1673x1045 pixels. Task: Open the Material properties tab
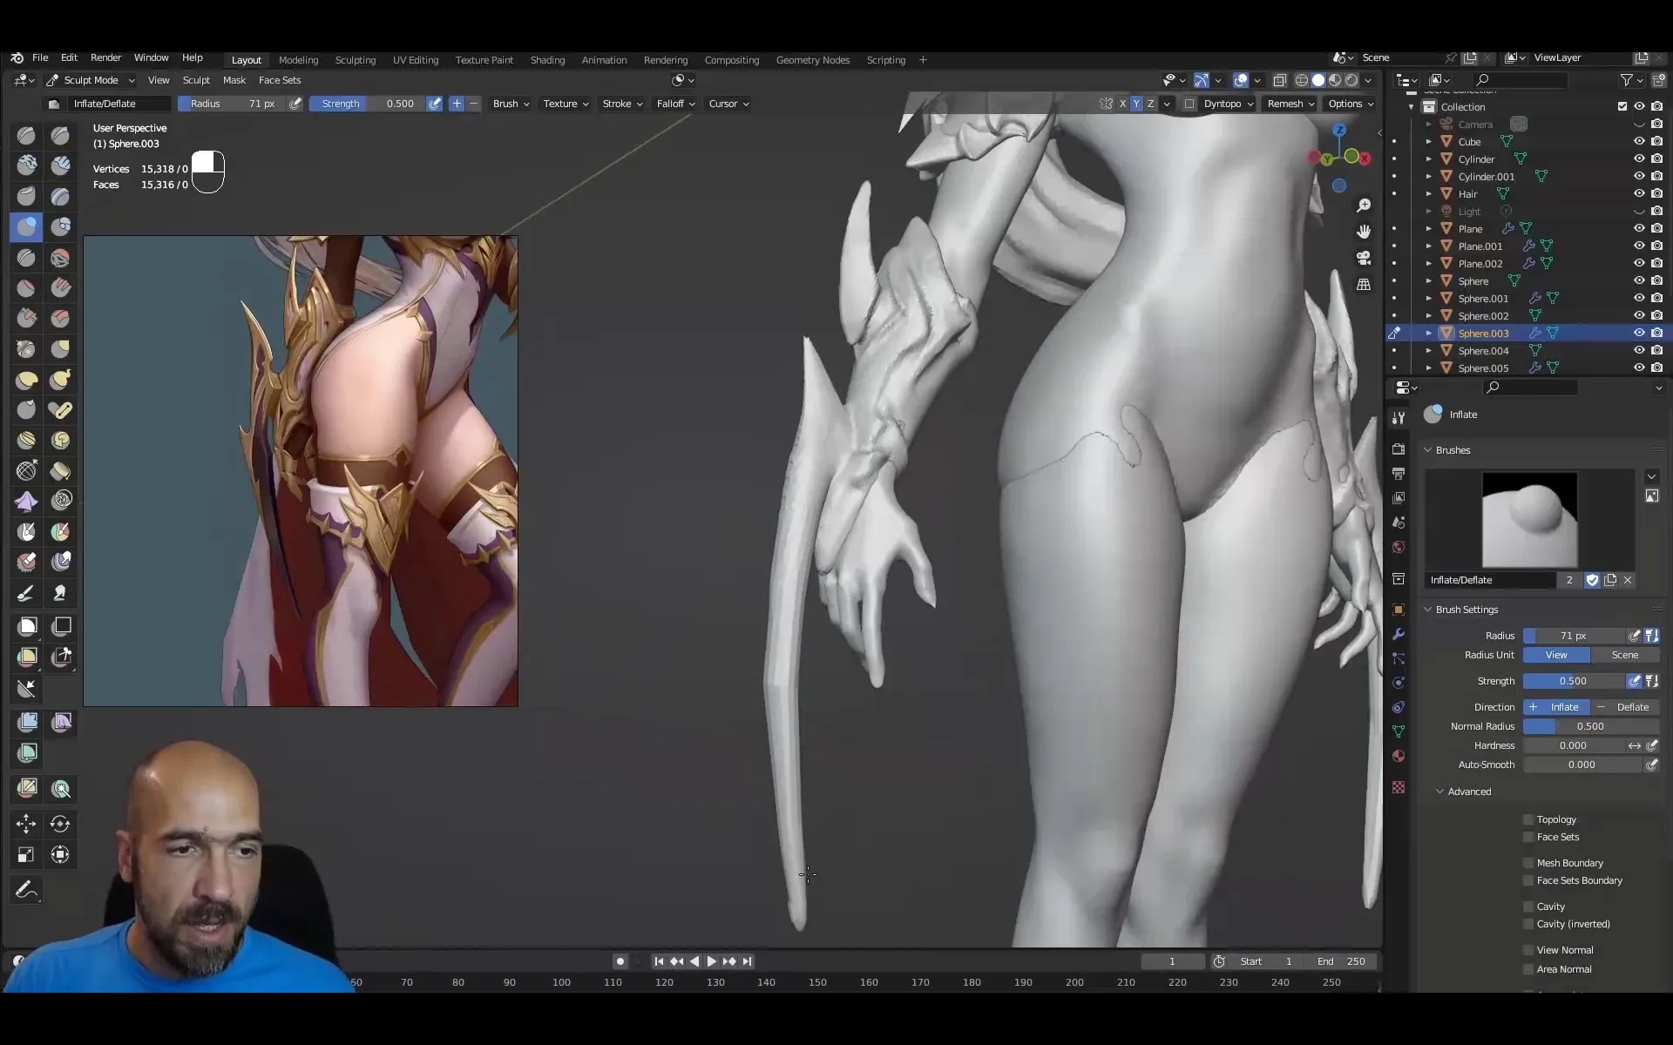point(1399,756)
